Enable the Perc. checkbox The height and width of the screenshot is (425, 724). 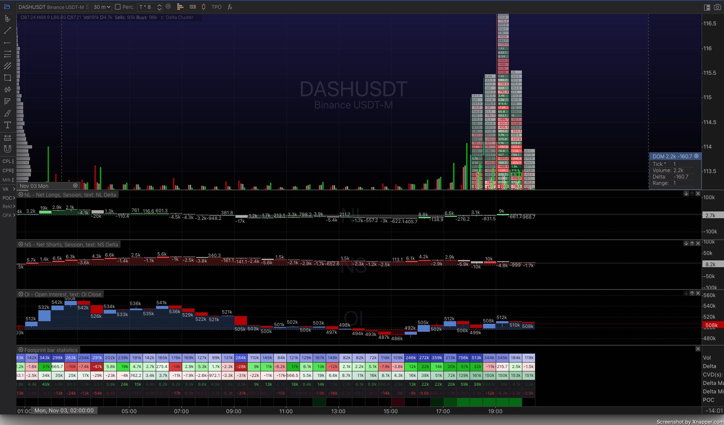pos(118,7)
